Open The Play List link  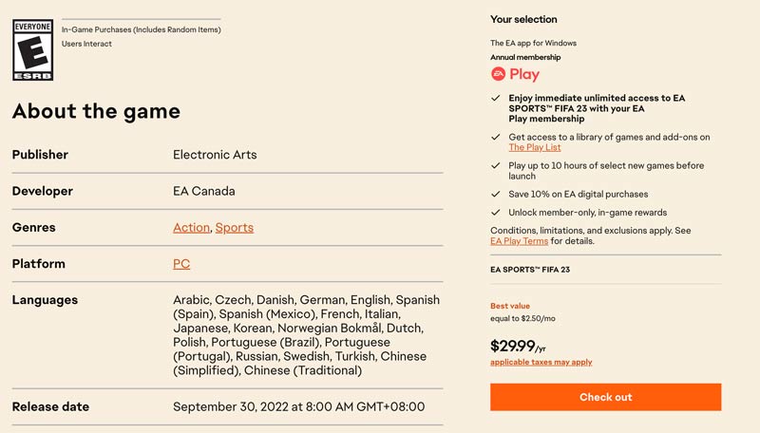point(535,148)
